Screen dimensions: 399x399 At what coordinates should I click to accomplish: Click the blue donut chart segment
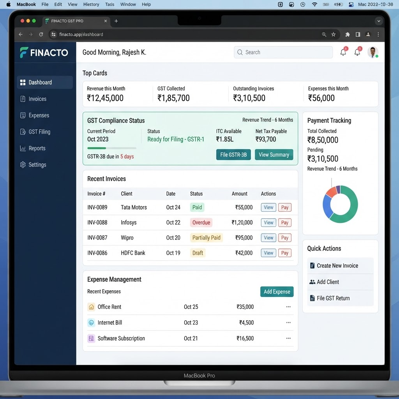pos(327,207)
